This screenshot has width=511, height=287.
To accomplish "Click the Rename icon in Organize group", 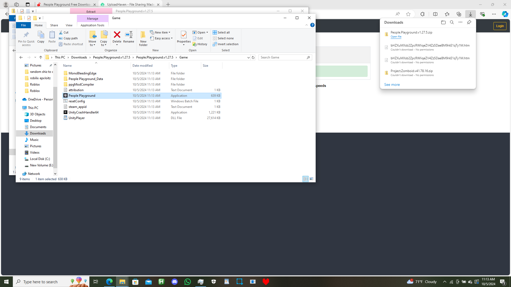I will (129, 35).
